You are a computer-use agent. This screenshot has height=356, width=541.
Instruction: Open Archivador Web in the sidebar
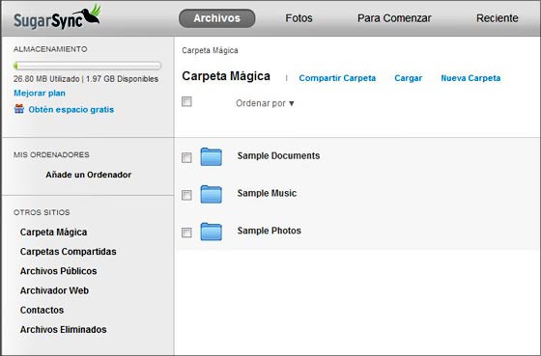coord(54,290)
